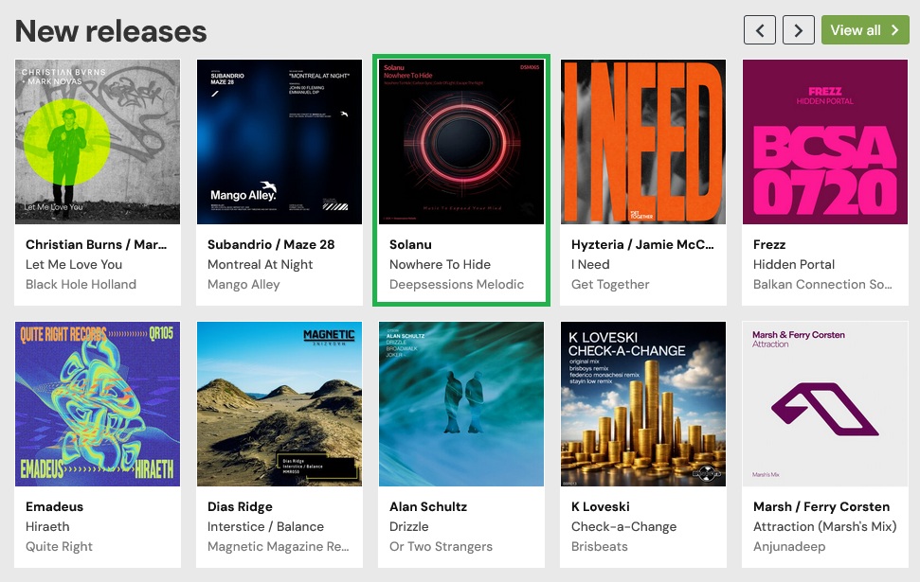
Task: Open the Anjunadeep label link
Action: 789,546
